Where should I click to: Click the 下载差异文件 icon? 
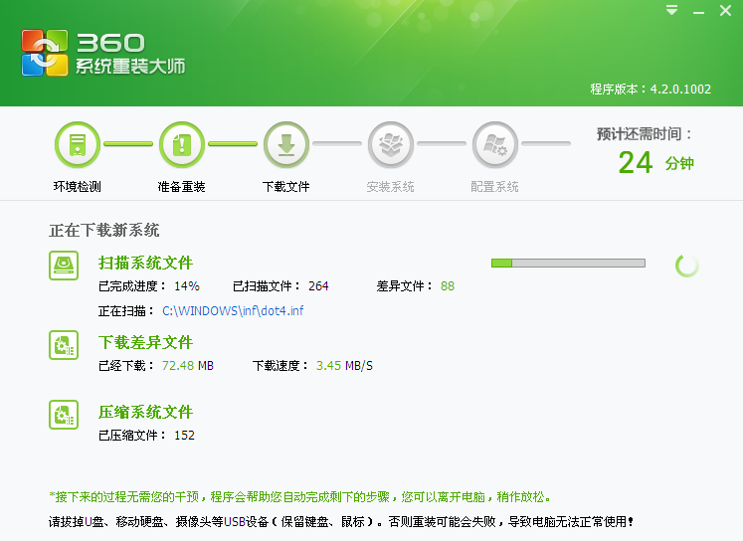tap(64, 344)
